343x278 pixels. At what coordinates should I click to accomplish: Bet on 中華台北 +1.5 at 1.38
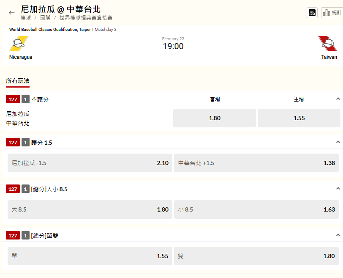pos(256,163)
